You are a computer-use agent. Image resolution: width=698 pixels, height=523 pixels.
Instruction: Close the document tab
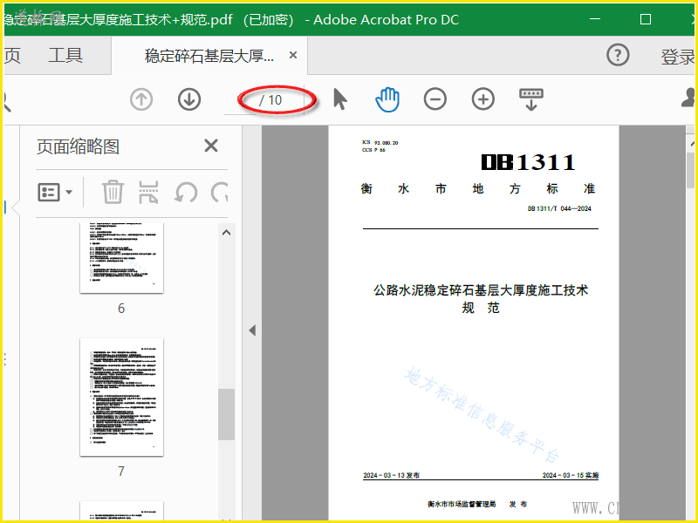click(x=293, y=55)
